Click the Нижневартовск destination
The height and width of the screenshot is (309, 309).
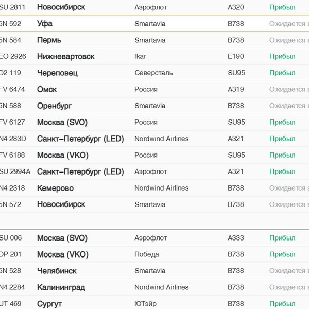point(65,57)
